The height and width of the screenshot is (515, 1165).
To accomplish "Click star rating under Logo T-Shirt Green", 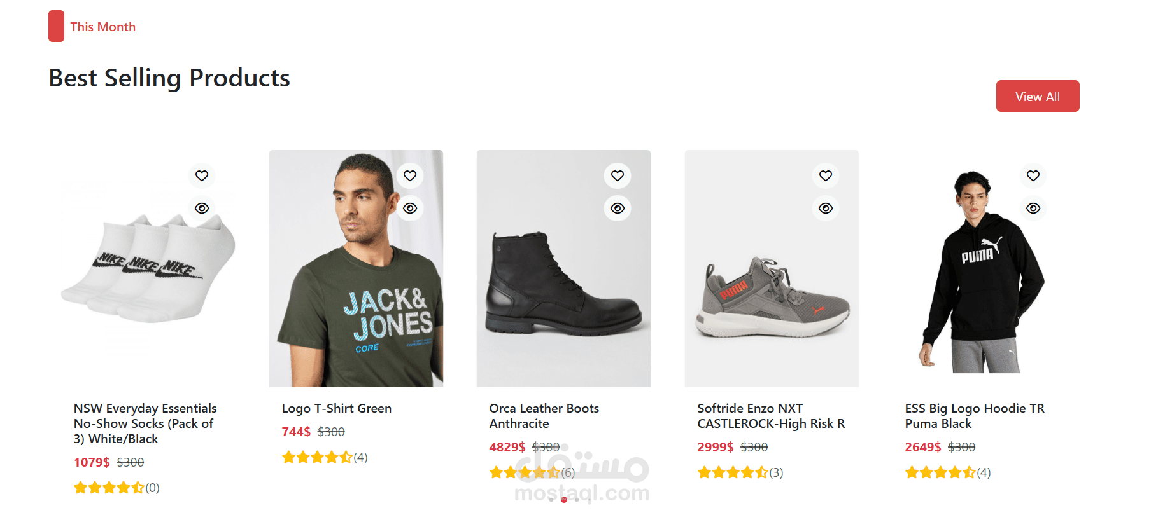I will [317, 457].
